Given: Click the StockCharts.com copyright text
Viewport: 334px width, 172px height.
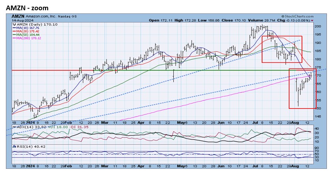Looking at the screenshot, I should [x=297, y=16].
